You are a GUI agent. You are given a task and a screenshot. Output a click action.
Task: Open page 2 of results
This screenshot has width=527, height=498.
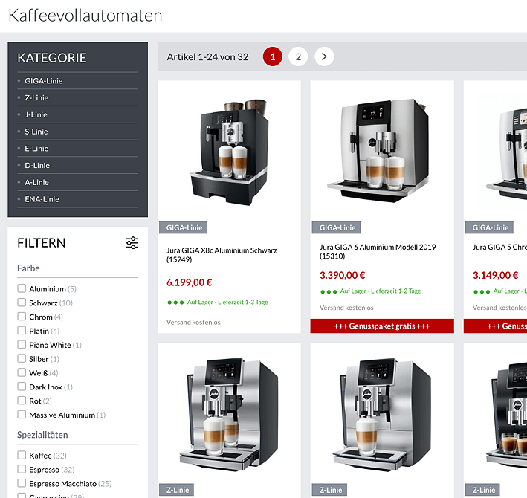pos(298,56)
